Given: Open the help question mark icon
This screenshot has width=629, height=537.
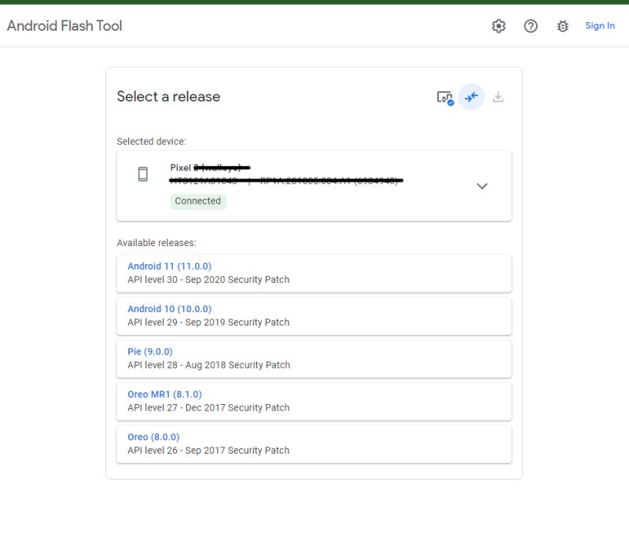Looking at the screenshot, I should click(531, 26).
